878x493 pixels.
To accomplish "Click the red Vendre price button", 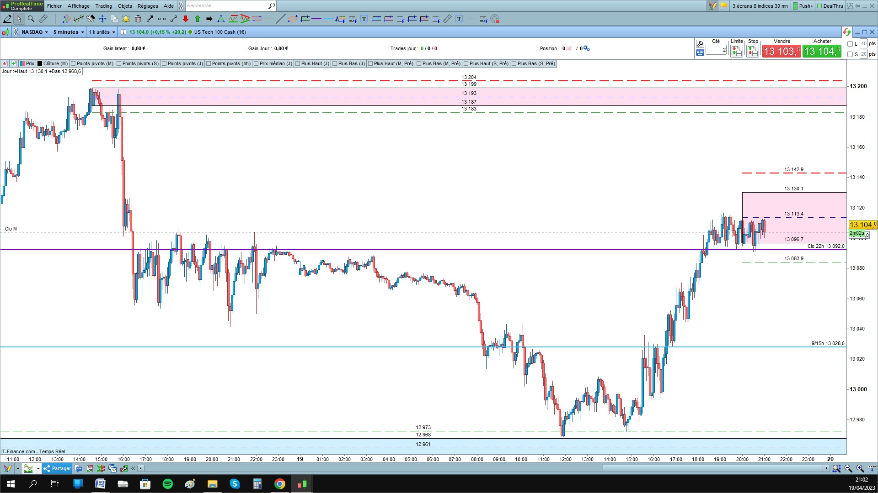I will pyautogui.click(x=781, y=51).
